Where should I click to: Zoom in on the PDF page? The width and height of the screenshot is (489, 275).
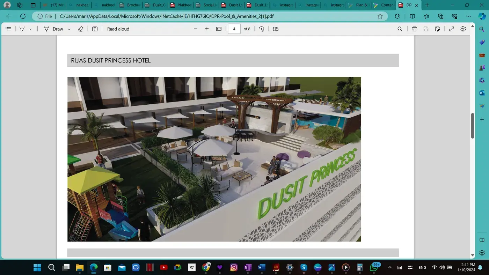coord(207,29)
